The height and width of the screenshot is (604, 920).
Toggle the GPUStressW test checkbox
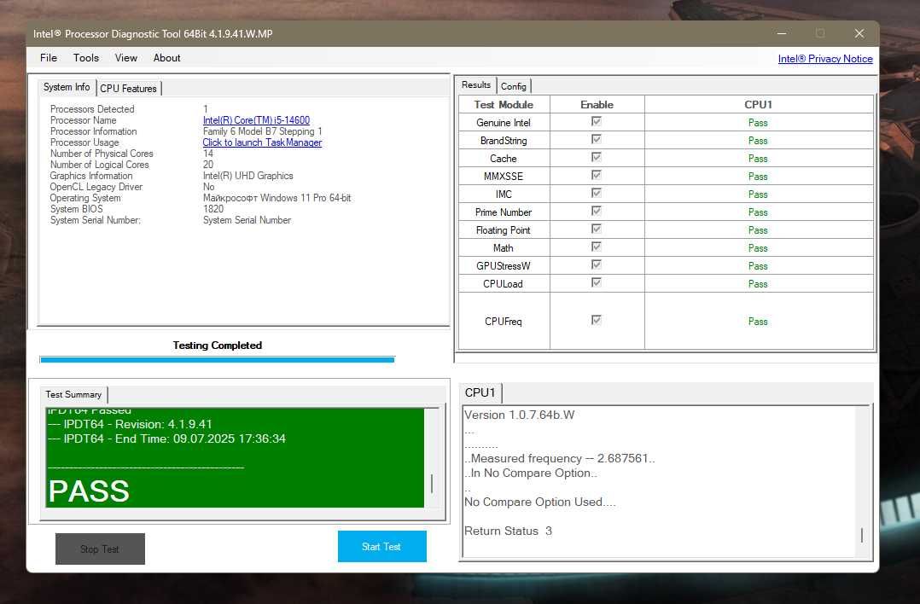click(596, 264)
